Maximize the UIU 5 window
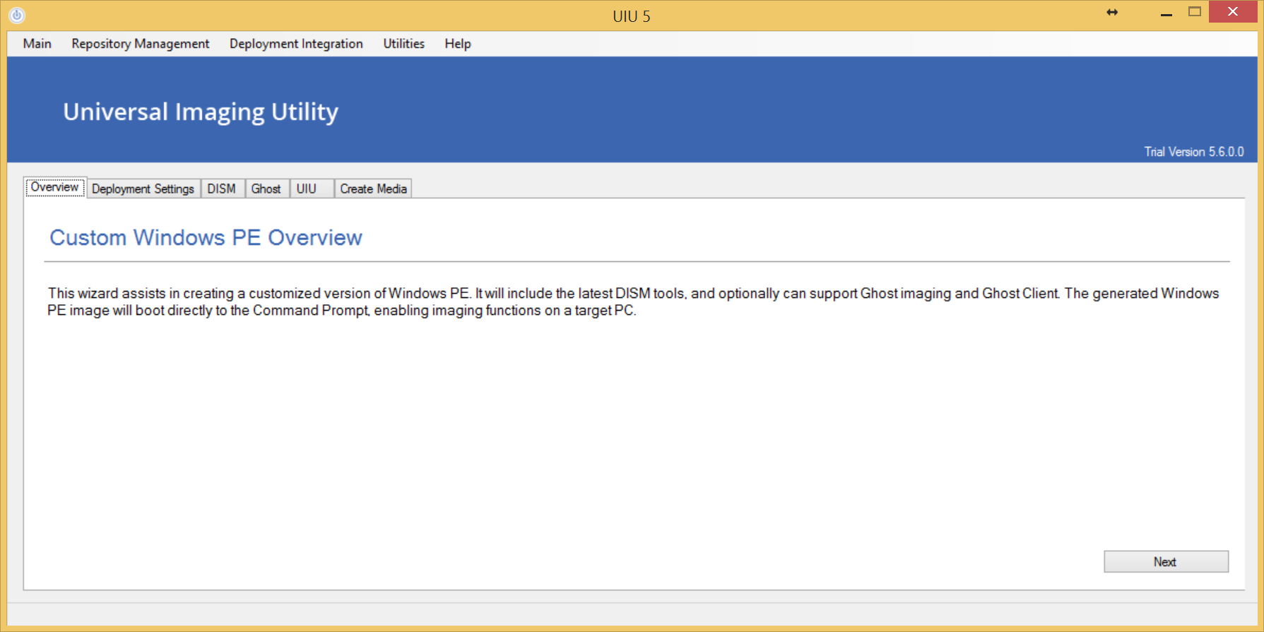This screenshot has width=1264, height=632. [1195, 12]
